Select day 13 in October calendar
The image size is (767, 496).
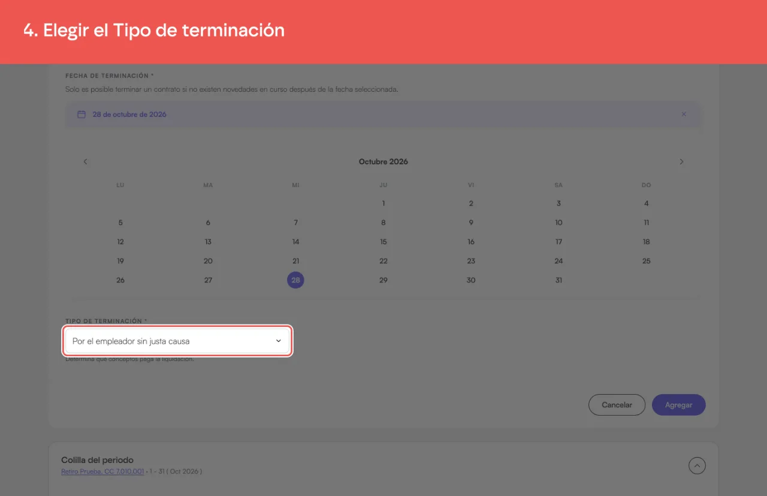tap(208, 242)
